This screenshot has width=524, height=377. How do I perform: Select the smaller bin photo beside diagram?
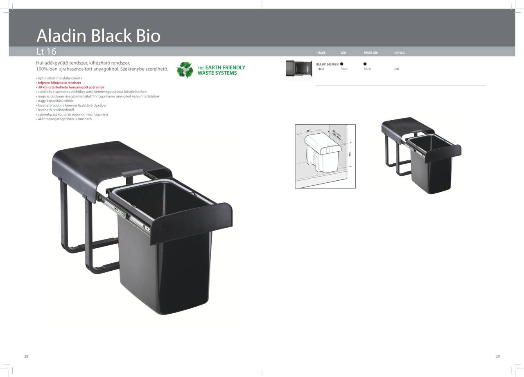(421, 155)
